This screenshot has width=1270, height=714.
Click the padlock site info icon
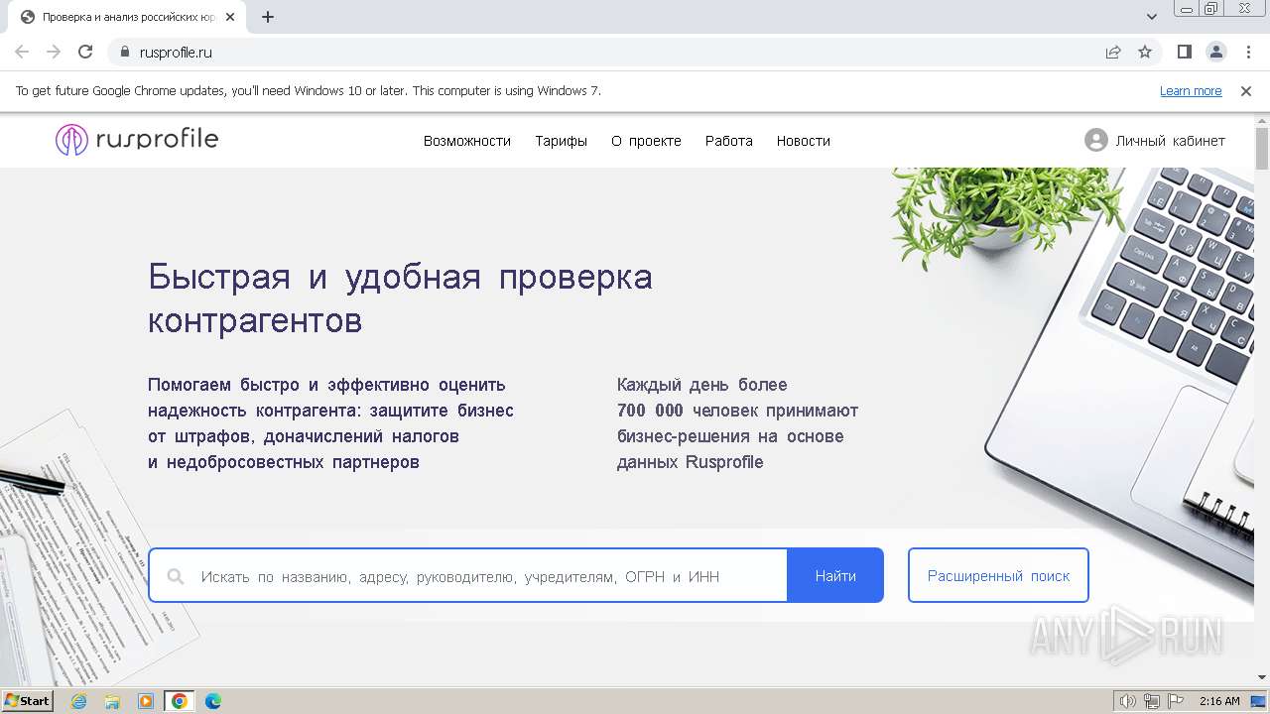124,52
